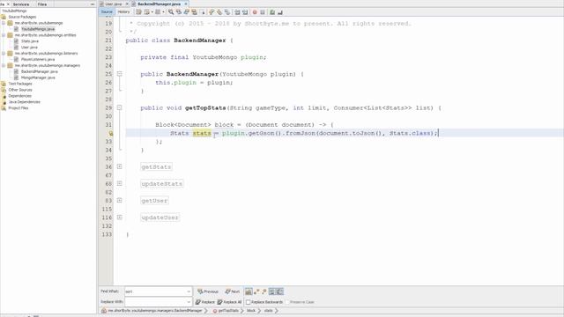564x317 pixels.
Task: Click the minimize panel icon of Projects window
Action: point(93,4)
